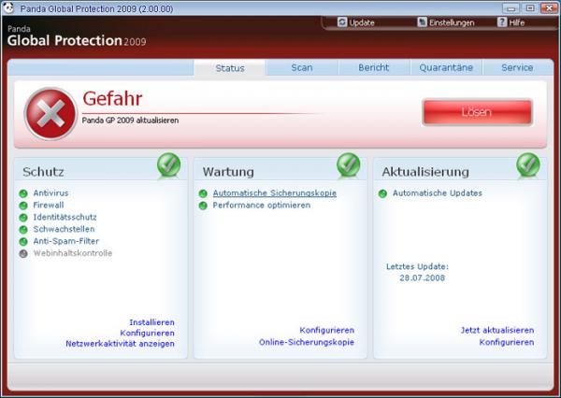Click Netzwerkaktivität anzeigen link
This screenshot has height=398, width=561.
coord(121,344)
